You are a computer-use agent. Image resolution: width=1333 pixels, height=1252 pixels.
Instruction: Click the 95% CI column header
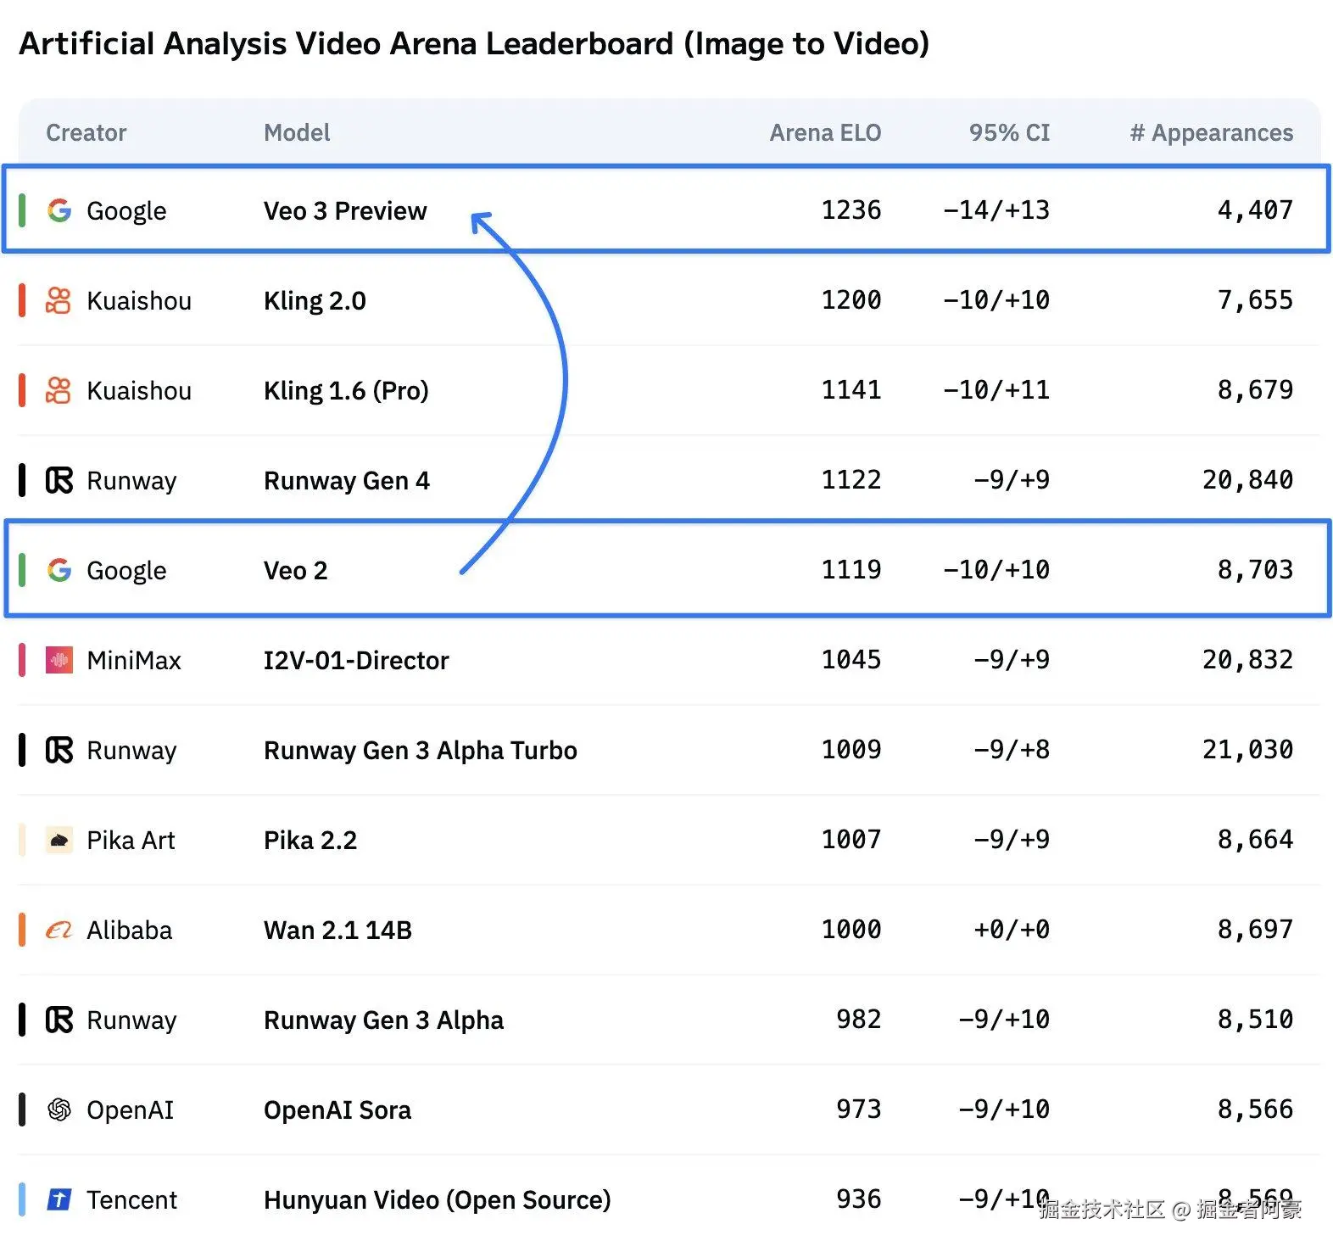(x=1009, y=133)
